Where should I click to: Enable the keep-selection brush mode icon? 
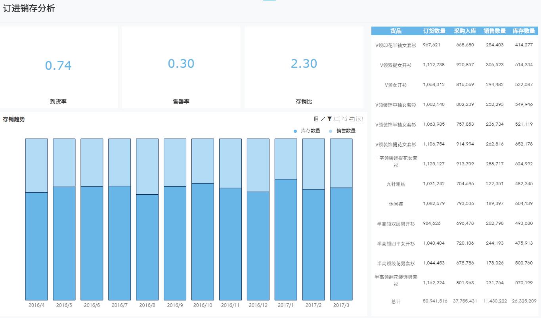click(352, 119)
